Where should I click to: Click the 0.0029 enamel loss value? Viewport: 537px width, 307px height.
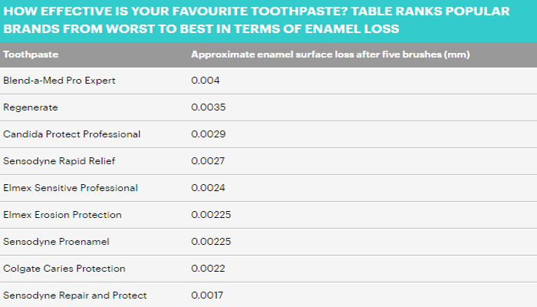coord(207,134)
